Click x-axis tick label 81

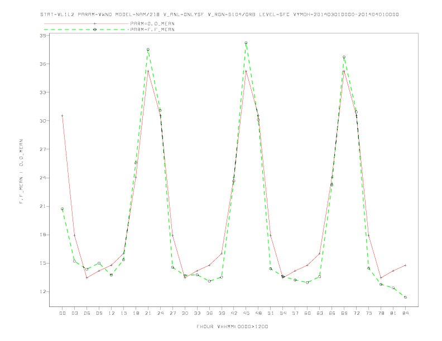pos(393,313)
